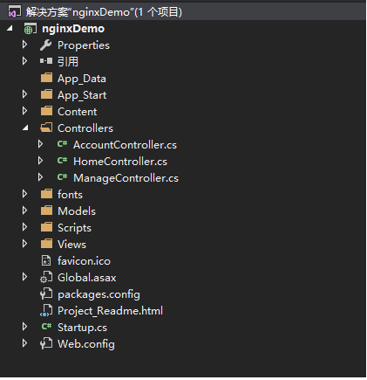Expand the 引用 references node arrow
This screenshot has width=367, height=380.
pos(25,61)
